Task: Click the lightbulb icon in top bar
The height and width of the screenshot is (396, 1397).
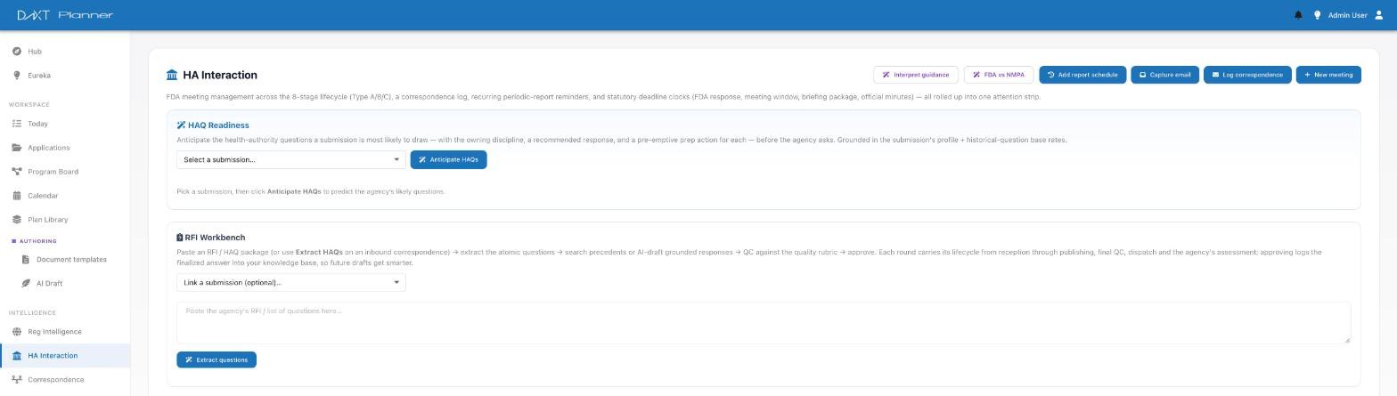Action: point(1317,15)
